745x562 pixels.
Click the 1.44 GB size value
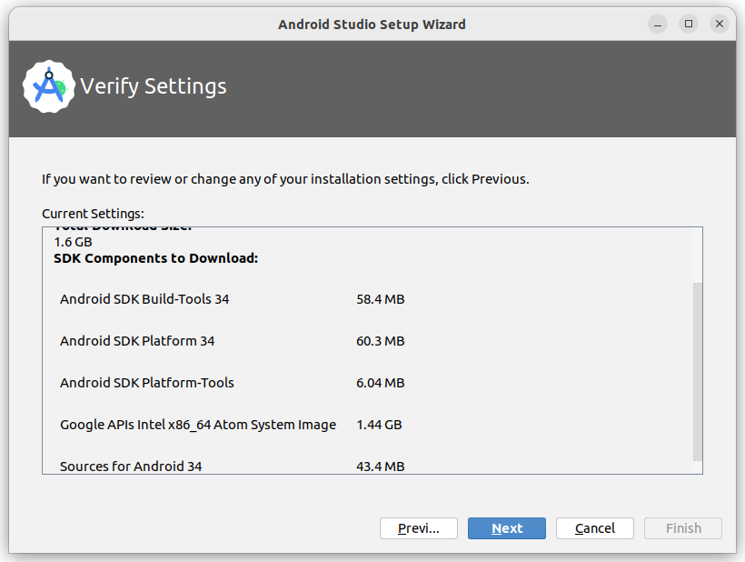(x=379, y=425)
